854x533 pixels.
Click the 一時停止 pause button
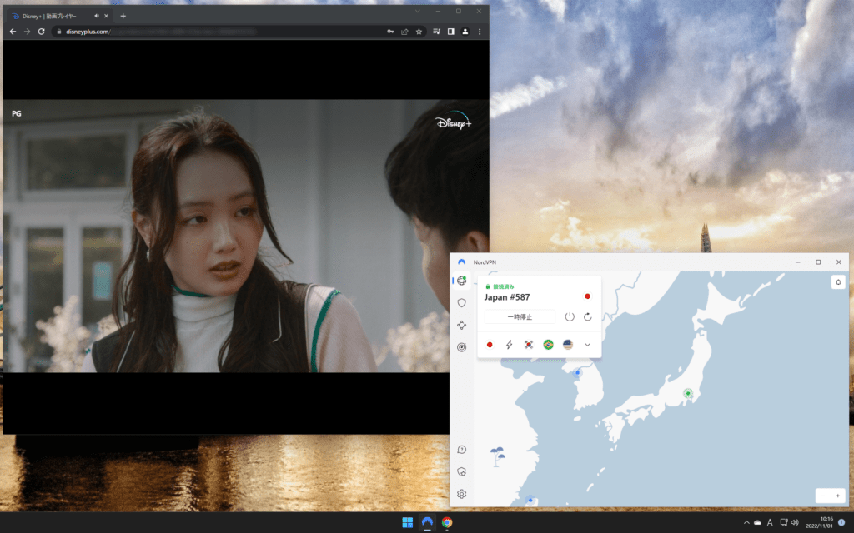[x=520, y=316]
